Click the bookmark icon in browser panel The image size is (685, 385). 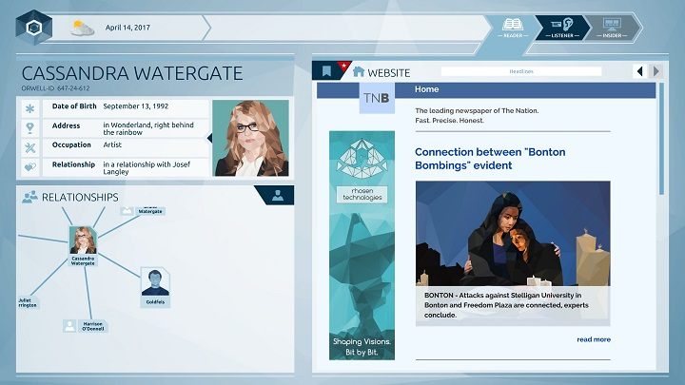click(x=326, y=71)
